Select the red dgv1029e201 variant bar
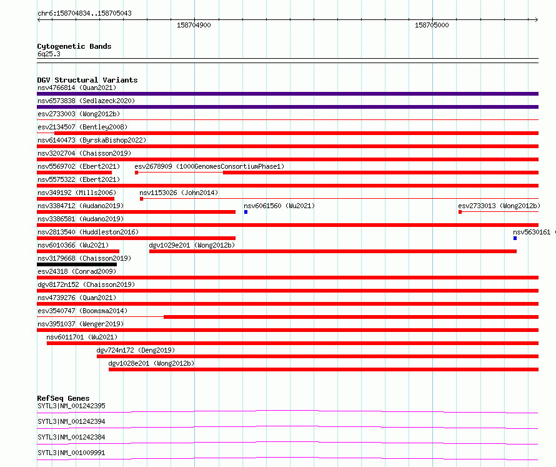Image resolution: width=556 pixels, height=467 pixels. 333,251
